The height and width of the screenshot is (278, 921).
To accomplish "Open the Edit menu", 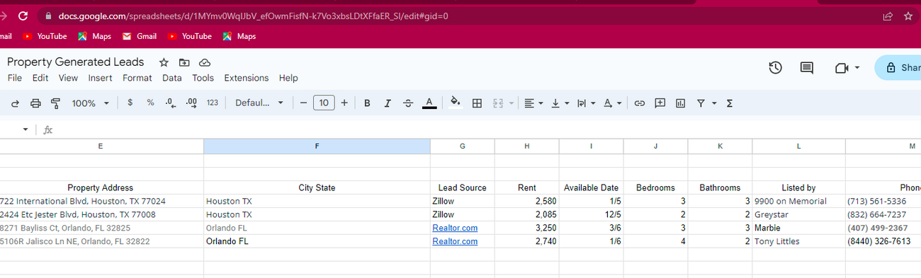I will (x=40, y=78).
